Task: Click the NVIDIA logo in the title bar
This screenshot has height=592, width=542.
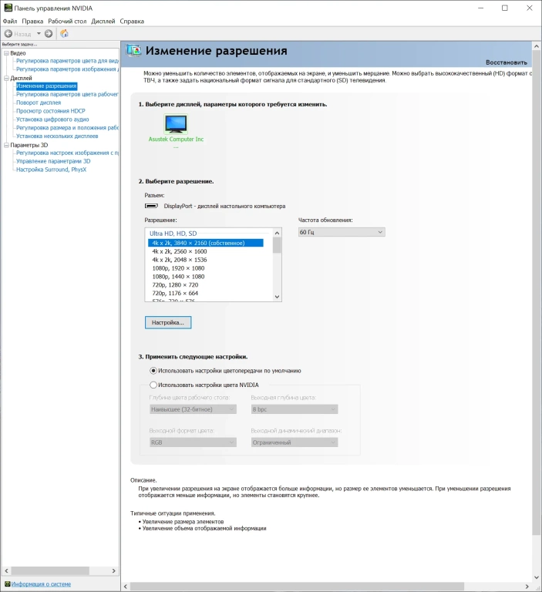Action: (x=8, y=8)
